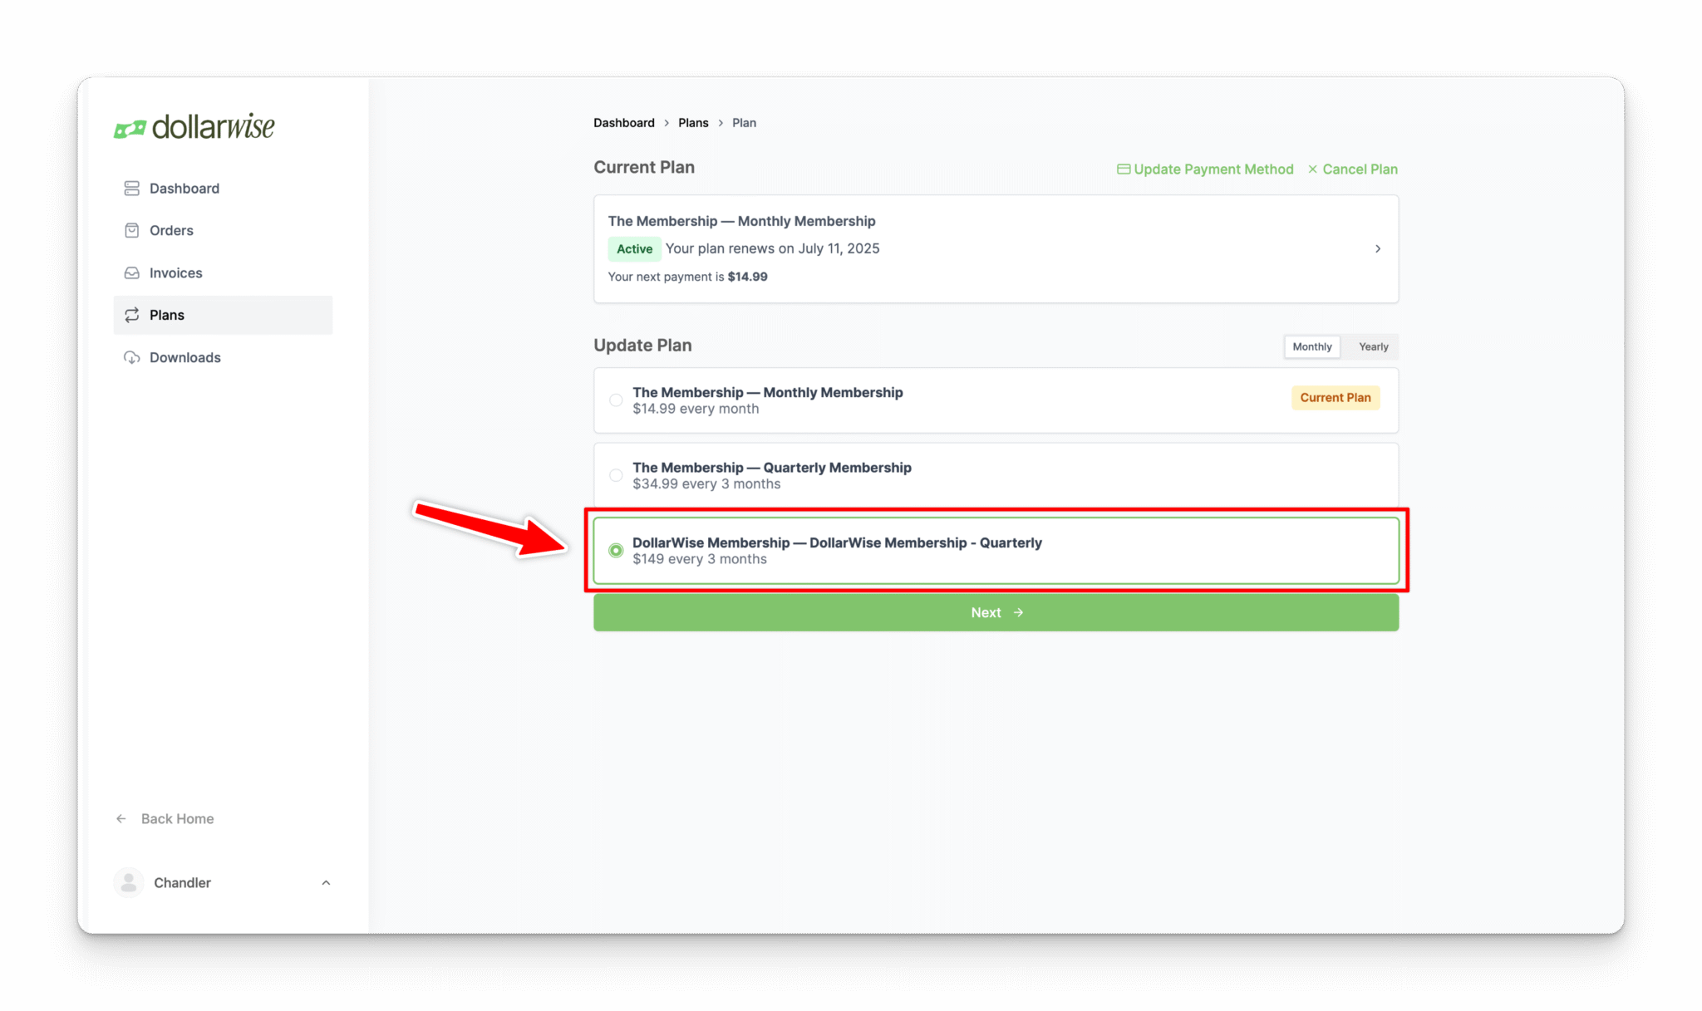The image size is (1702, 1011).
Task: Select the Orders icon in the sidebar
Action: 132,230
